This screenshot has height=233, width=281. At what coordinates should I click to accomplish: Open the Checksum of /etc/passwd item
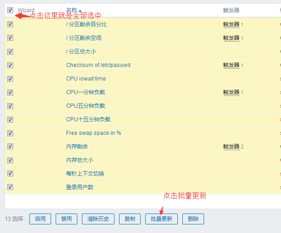pos(98,65)
